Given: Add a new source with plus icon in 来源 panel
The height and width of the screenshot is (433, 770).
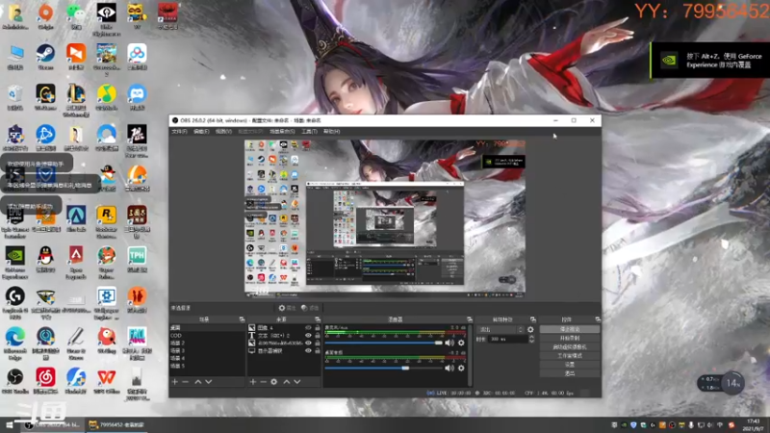Looking at the screenshot, I should [x=252, y=381].
